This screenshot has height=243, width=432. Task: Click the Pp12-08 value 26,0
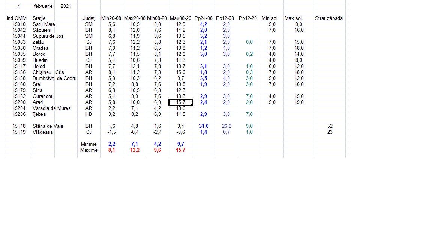tap(226, 126)
